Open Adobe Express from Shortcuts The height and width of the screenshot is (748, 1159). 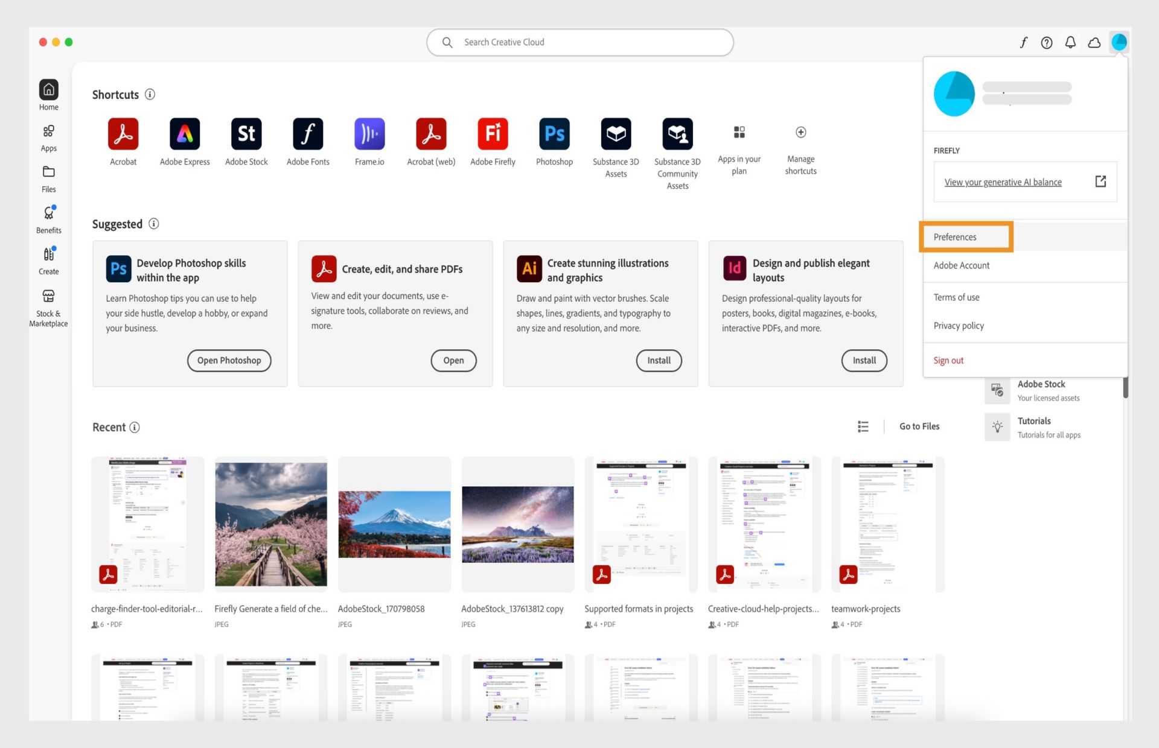pos(185,134)
